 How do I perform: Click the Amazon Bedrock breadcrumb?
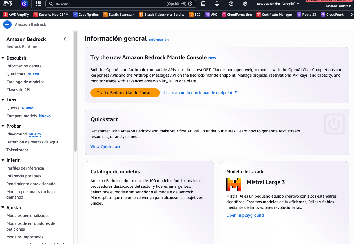point(30,24)
